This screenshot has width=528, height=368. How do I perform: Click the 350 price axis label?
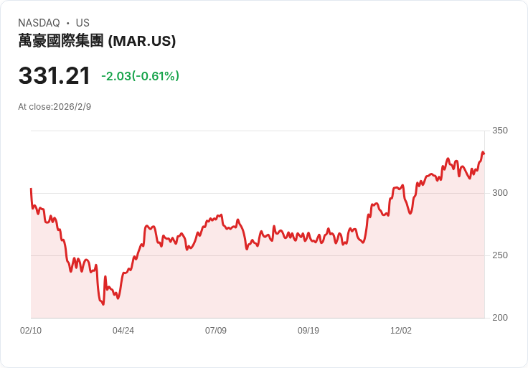click(500, 131)
